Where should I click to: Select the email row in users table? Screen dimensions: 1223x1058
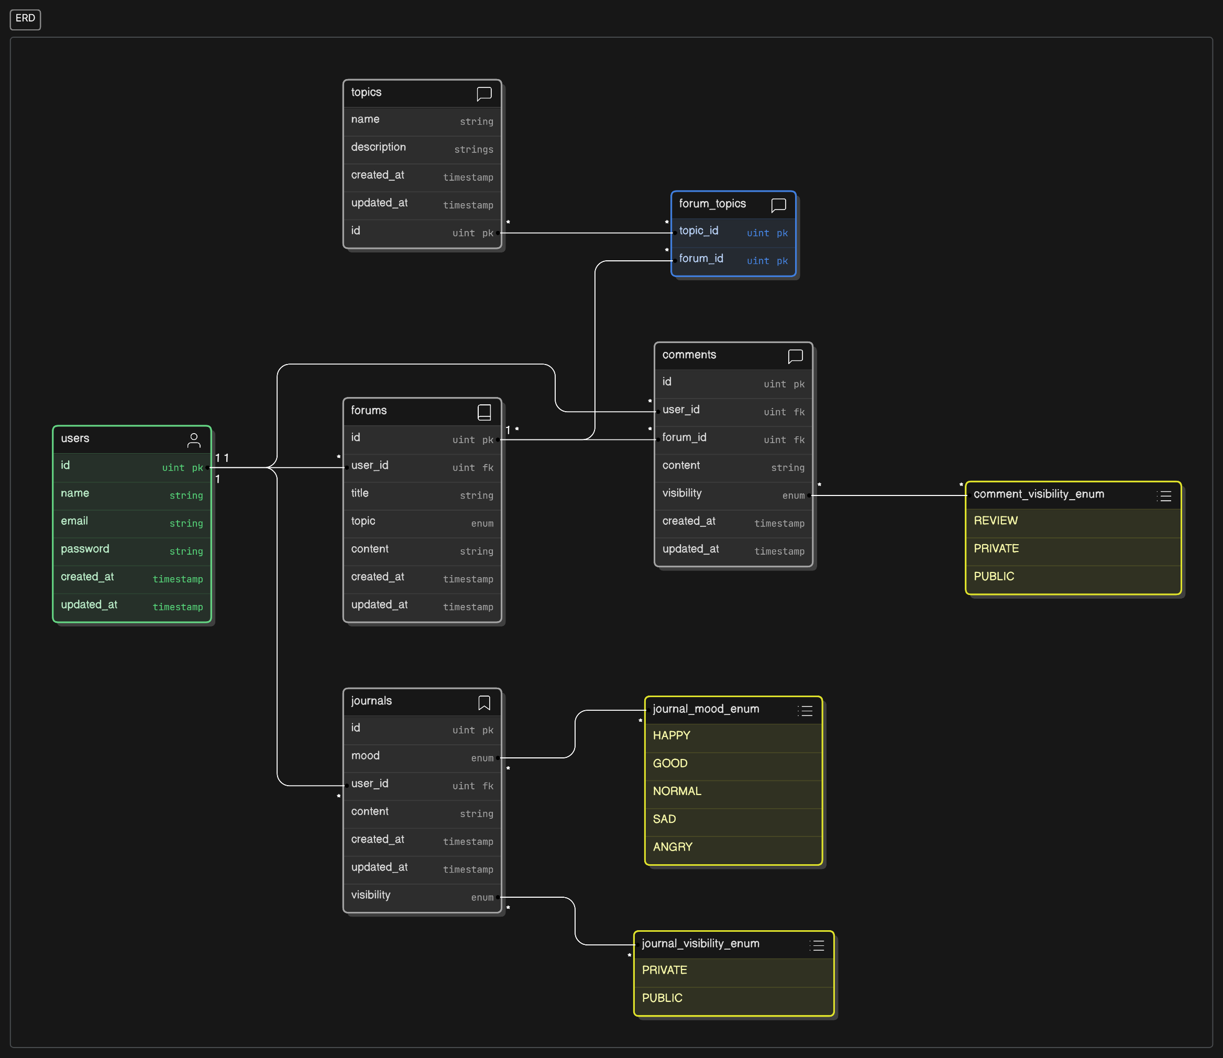tap(131, 522)
